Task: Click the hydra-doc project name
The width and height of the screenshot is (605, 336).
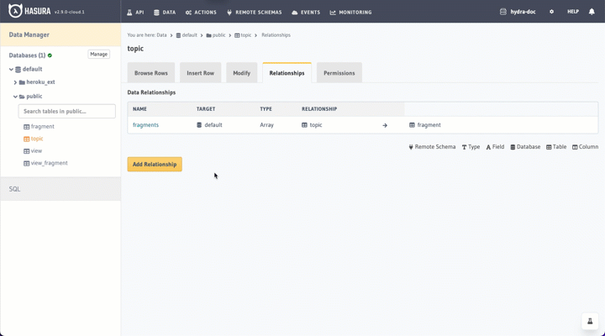Action: click(x=523, y=12)
